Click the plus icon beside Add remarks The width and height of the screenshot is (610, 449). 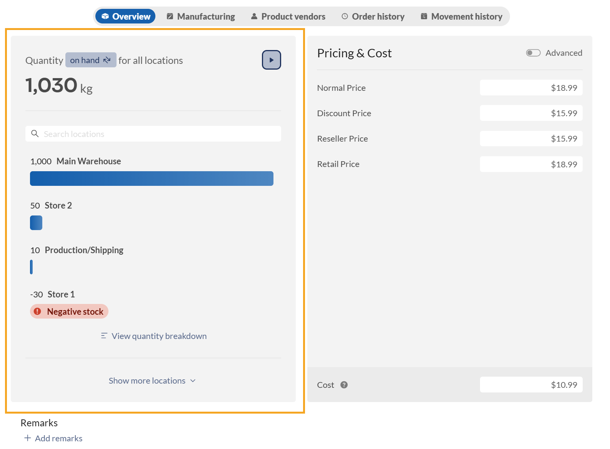coord(27,438)
